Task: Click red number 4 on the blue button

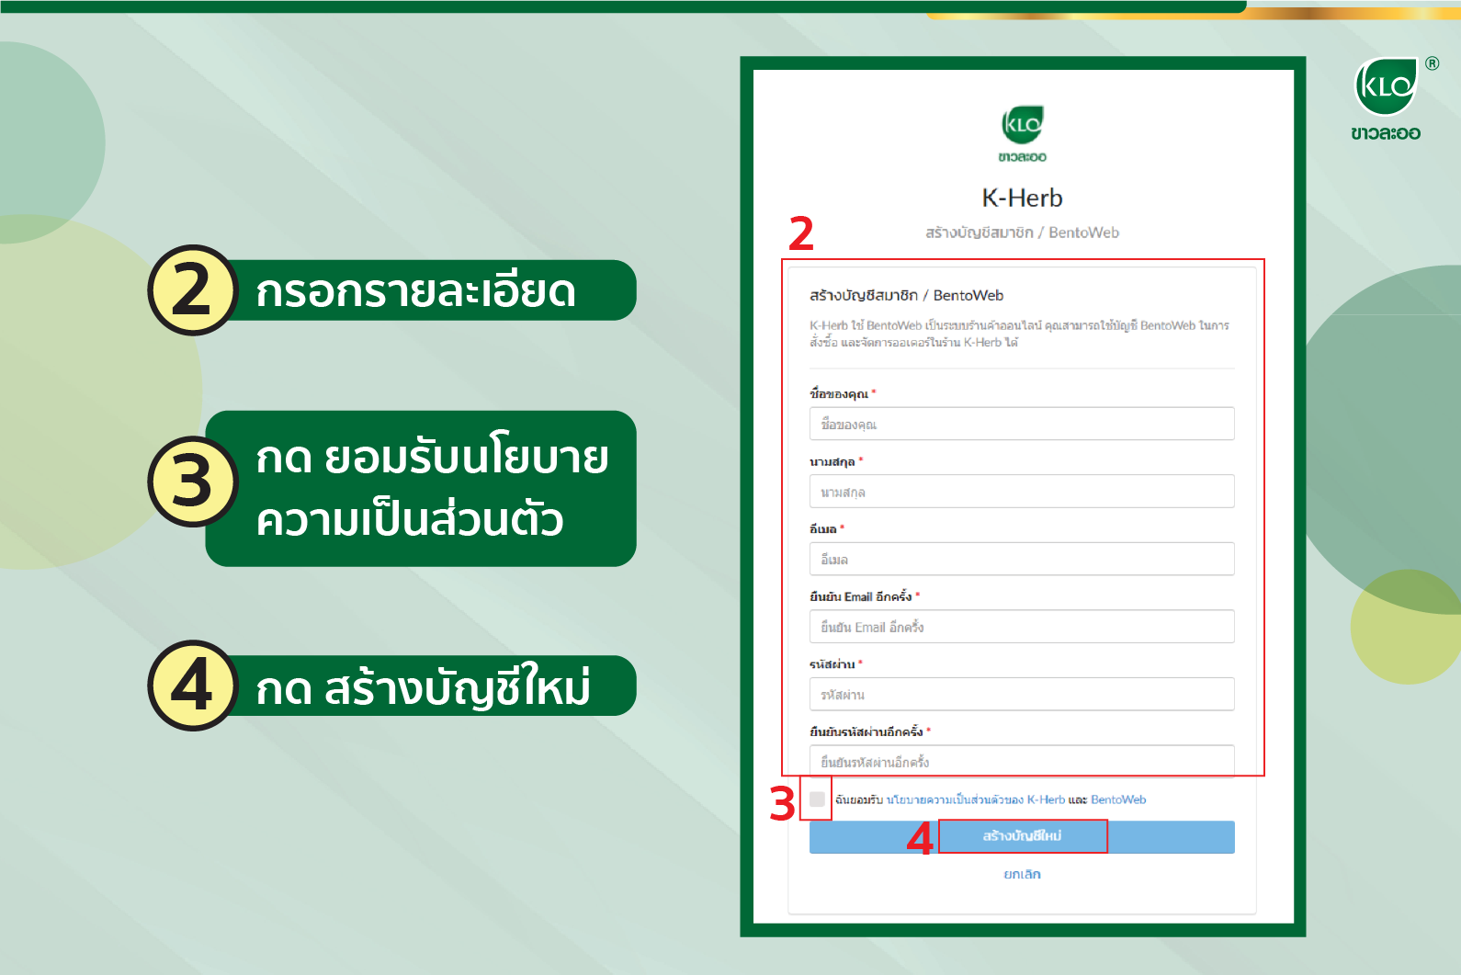Action: (920, 838)
